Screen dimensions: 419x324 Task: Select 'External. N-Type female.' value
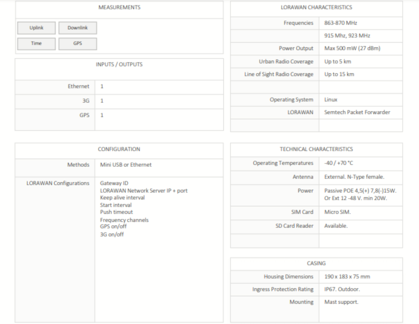(x=354, y=177)
